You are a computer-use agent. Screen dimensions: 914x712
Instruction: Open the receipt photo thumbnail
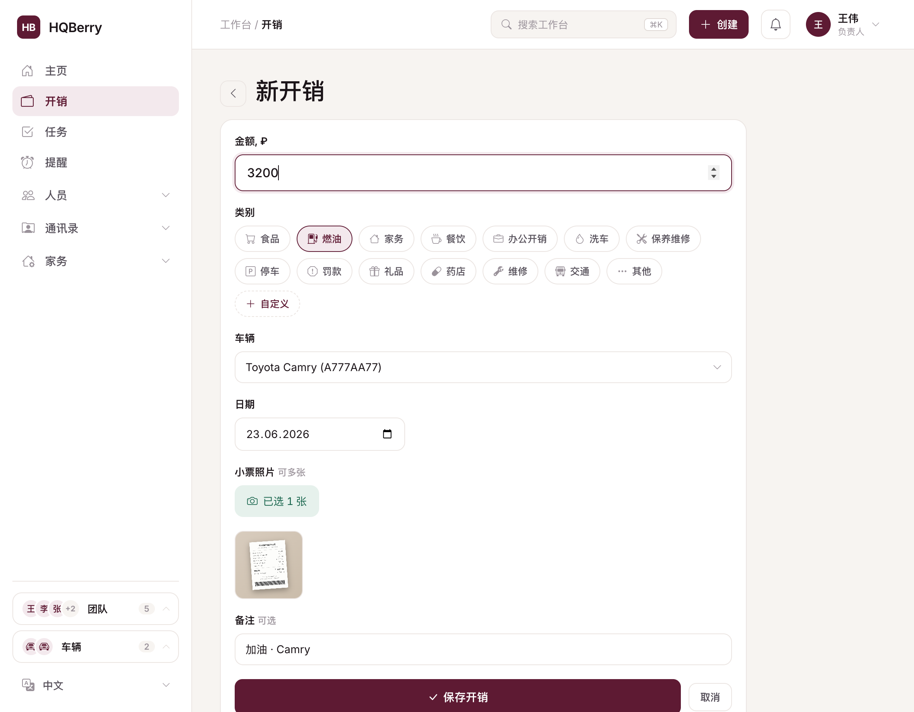(269, 565)
